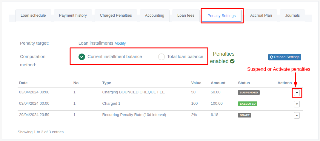Screen dimensions: 320x141
Task: Open actions dropdown for Bounced Cheque Fee row
Action: coord(297,93)
